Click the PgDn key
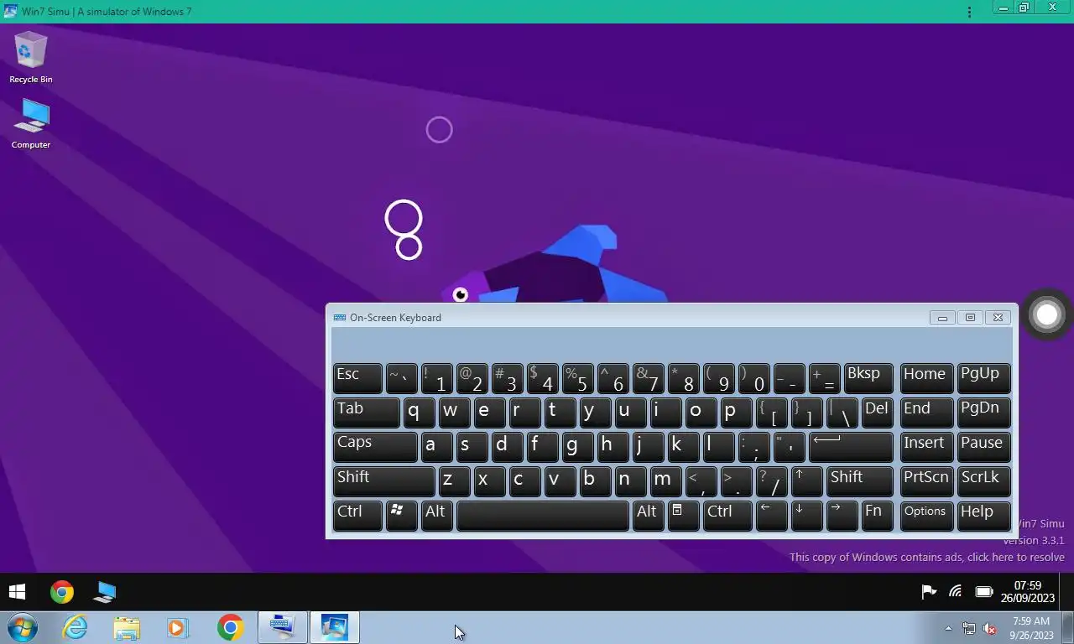Screen dimensions: 1074x644 (x=984, y=413)
